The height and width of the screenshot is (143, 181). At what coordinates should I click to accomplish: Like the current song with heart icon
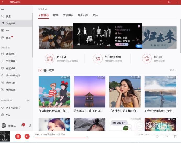pos(157,136)
